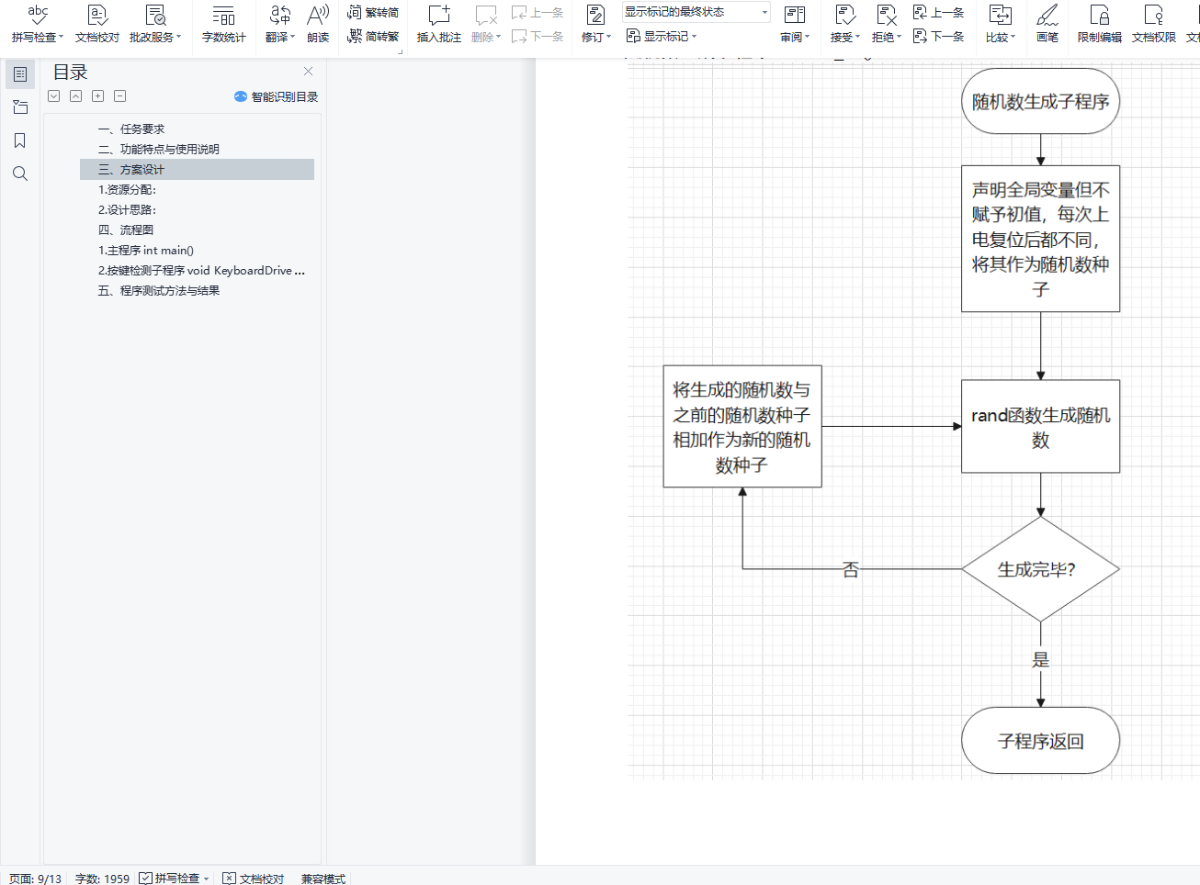Open 文档权限 document permissions

point(1154,23)
